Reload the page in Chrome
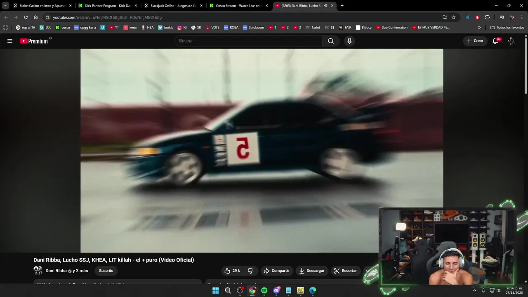This screenshot has height=297, width=528. tap(26, 17)
